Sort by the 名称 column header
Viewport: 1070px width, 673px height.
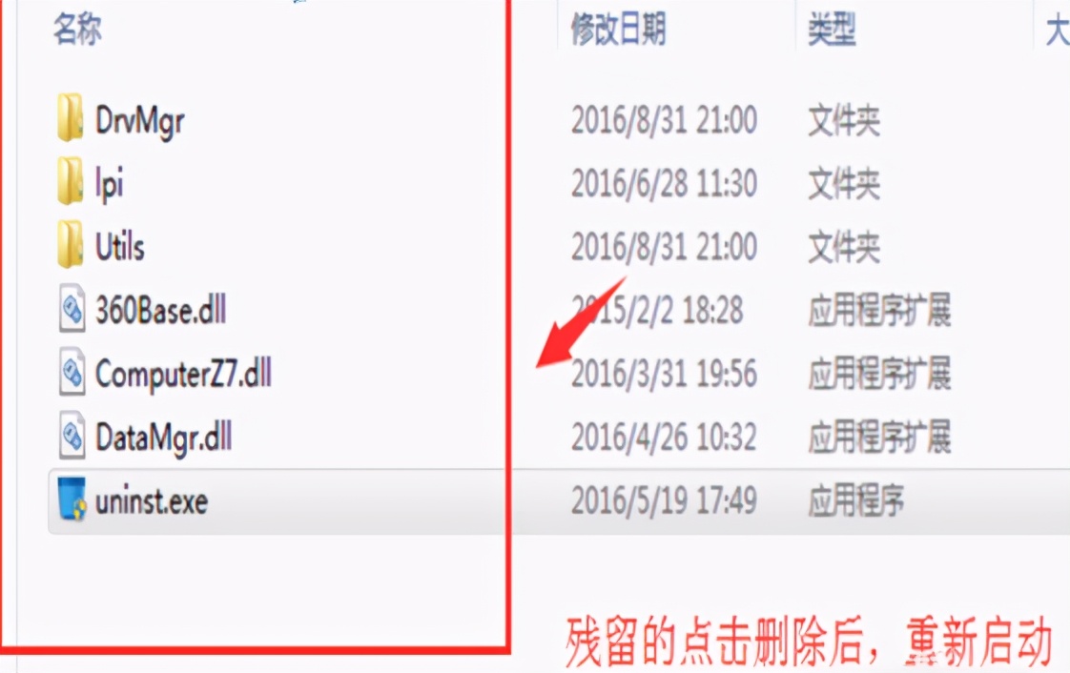click(78, 30)
